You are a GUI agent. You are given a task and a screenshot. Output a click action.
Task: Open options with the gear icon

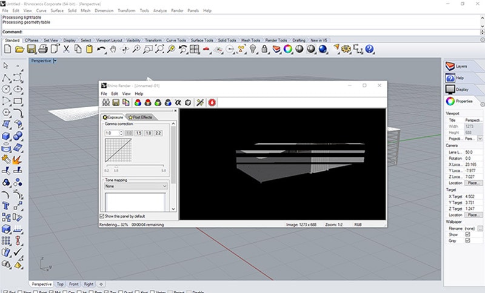346,49
